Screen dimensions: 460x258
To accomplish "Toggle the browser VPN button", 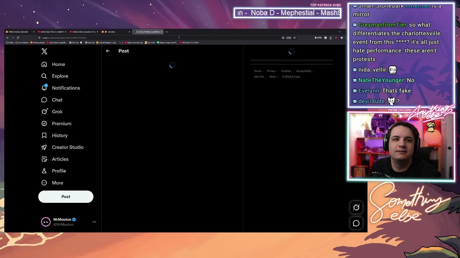I will point(318,38).
